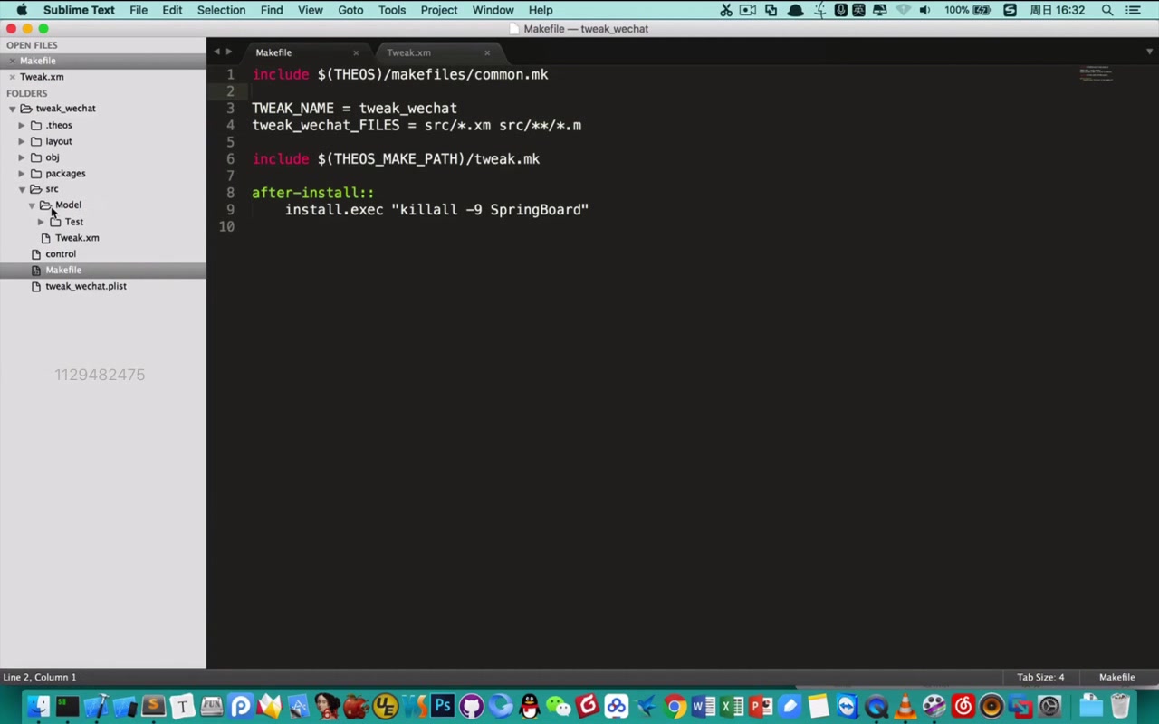Open System Preferences from the dock

coord(1049,707)
